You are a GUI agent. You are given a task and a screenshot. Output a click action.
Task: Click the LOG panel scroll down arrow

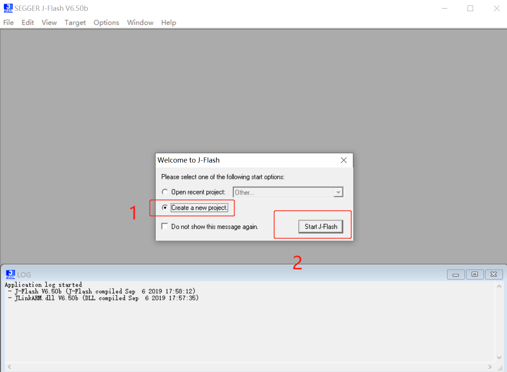[x=499, y=357]
